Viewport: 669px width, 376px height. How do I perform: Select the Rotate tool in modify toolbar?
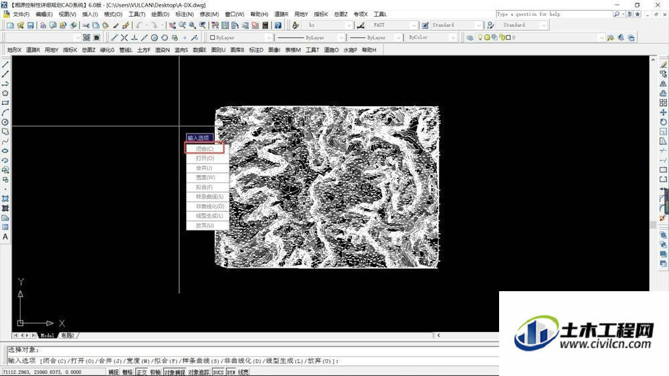click(x=663, y=122)
